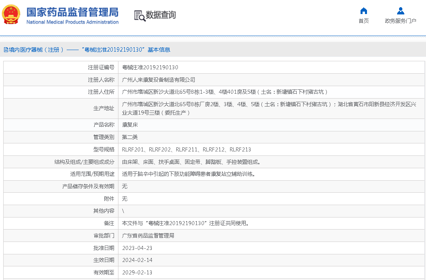Click the 备注 remark text
The height and width of the screenshot is (280, 426).
(185, 224)
